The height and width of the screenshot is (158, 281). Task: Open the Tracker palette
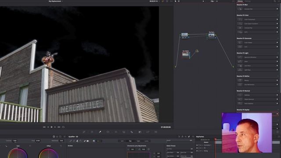pyautogui.click(x=116, y=132)
